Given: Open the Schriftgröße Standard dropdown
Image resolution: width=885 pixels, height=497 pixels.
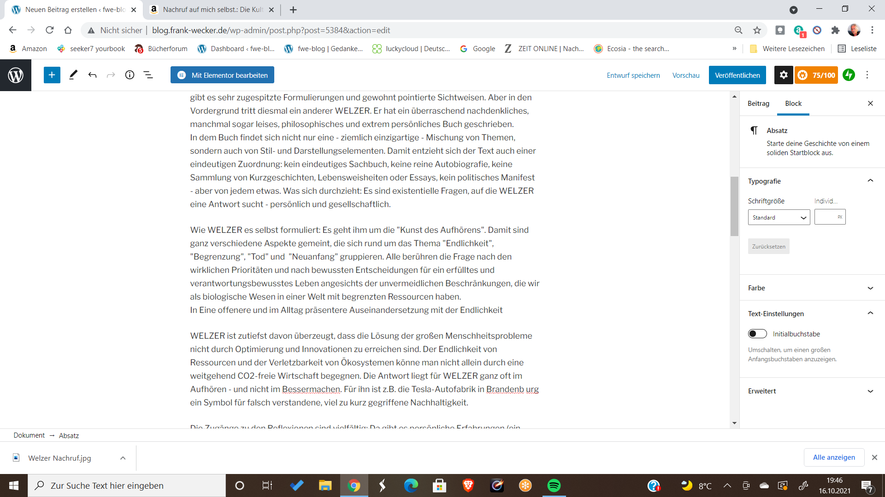Looking at the screenshot, I should pyautogui.click(x=779, y=217).
